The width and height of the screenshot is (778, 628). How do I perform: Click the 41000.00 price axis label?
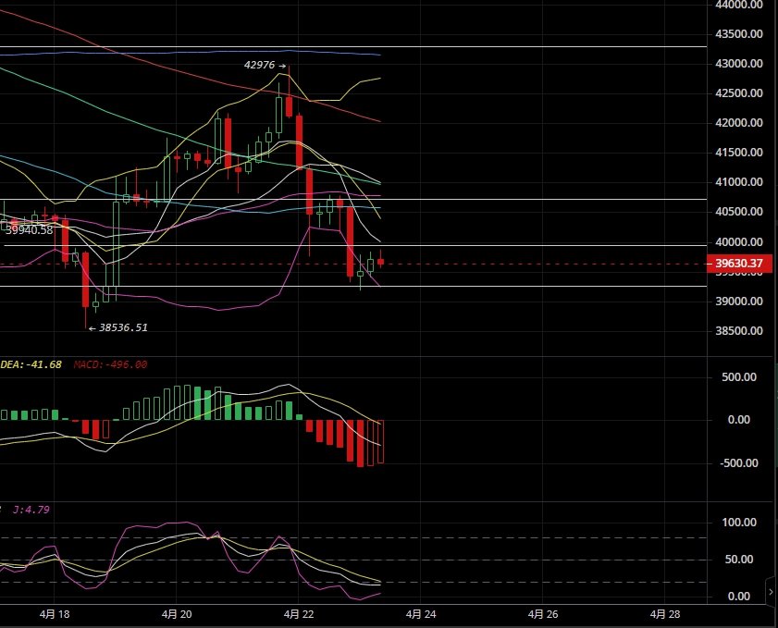[x=739, y=182]
